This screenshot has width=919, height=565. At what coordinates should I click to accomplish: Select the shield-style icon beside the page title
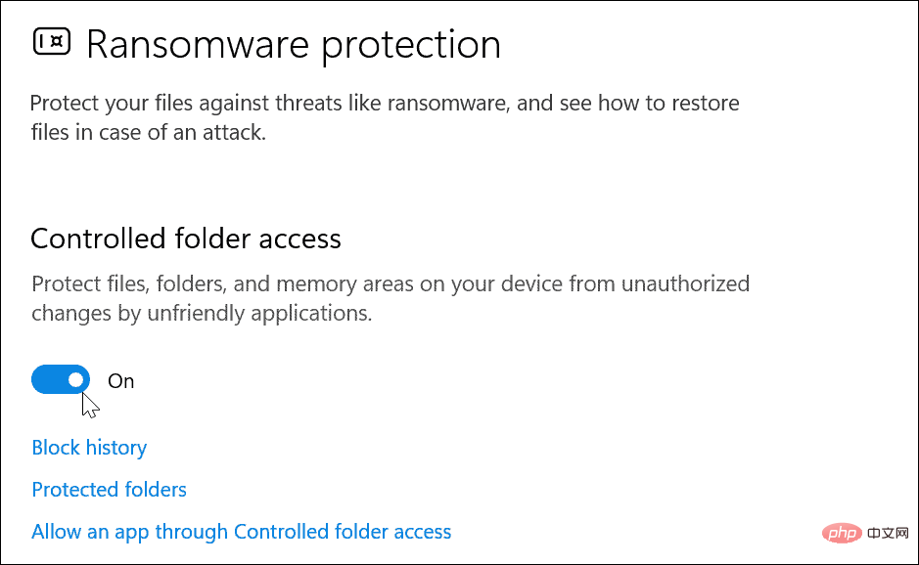coord(49,43)
